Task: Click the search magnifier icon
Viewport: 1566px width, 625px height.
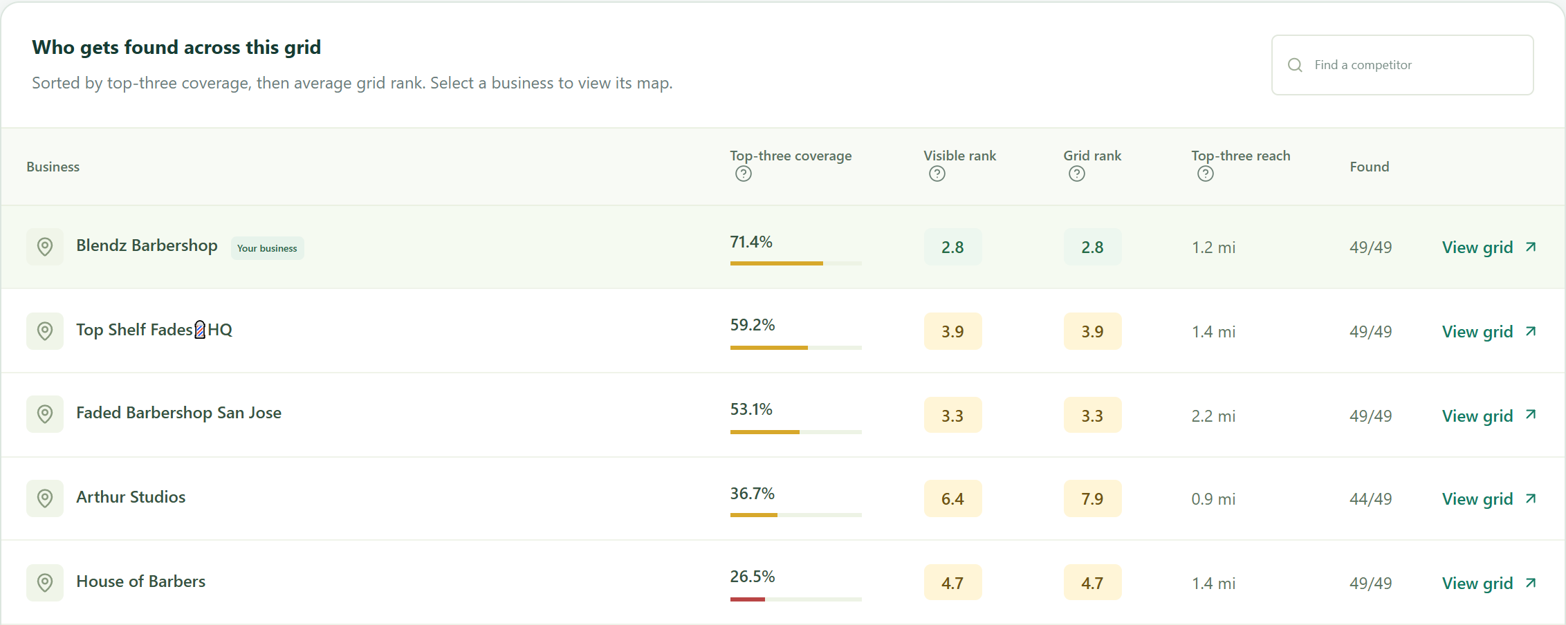Action: click(x=1296, y=65)
